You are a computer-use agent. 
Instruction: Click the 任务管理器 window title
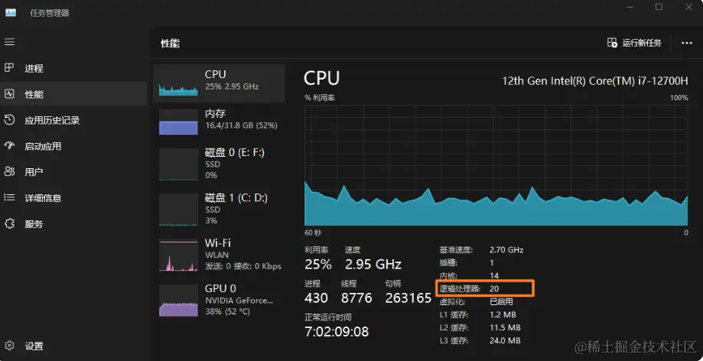pyautogui.click(x=49, y=13)
